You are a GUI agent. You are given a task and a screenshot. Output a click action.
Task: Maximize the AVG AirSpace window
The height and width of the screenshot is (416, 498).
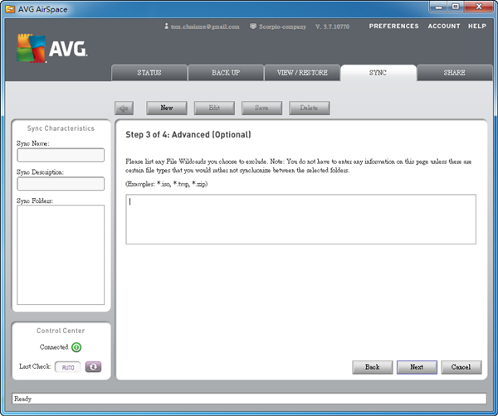(x=456, y=7)
